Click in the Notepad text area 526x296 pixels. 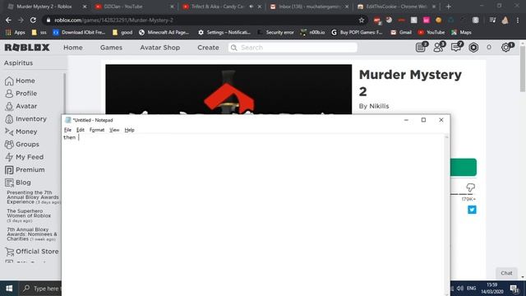coord(254,215)
